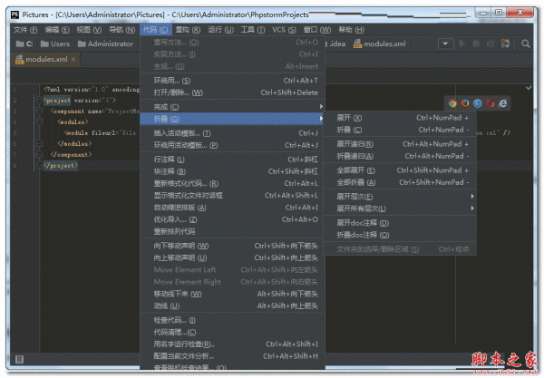
Task: Open the 文件 (F) menu
Action: click(25, 30)
